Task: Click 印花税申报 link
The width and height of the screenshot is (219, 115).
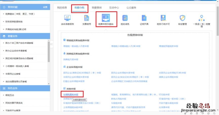Action: (x=164, y=95)
